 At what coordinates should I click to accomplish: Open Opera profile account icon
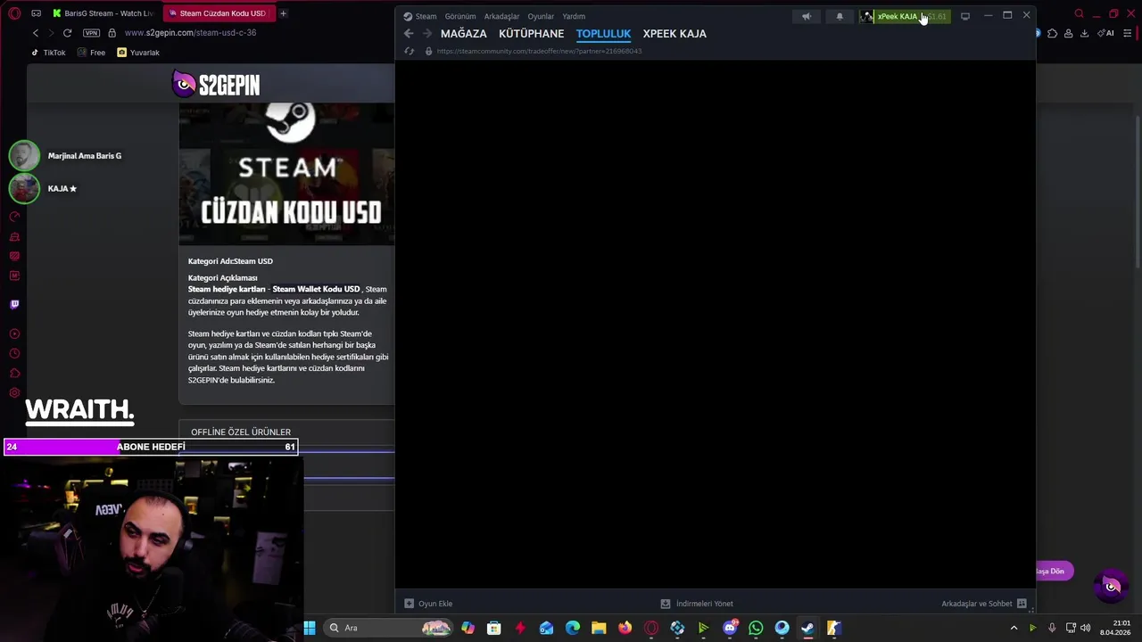click(1068, 33)
